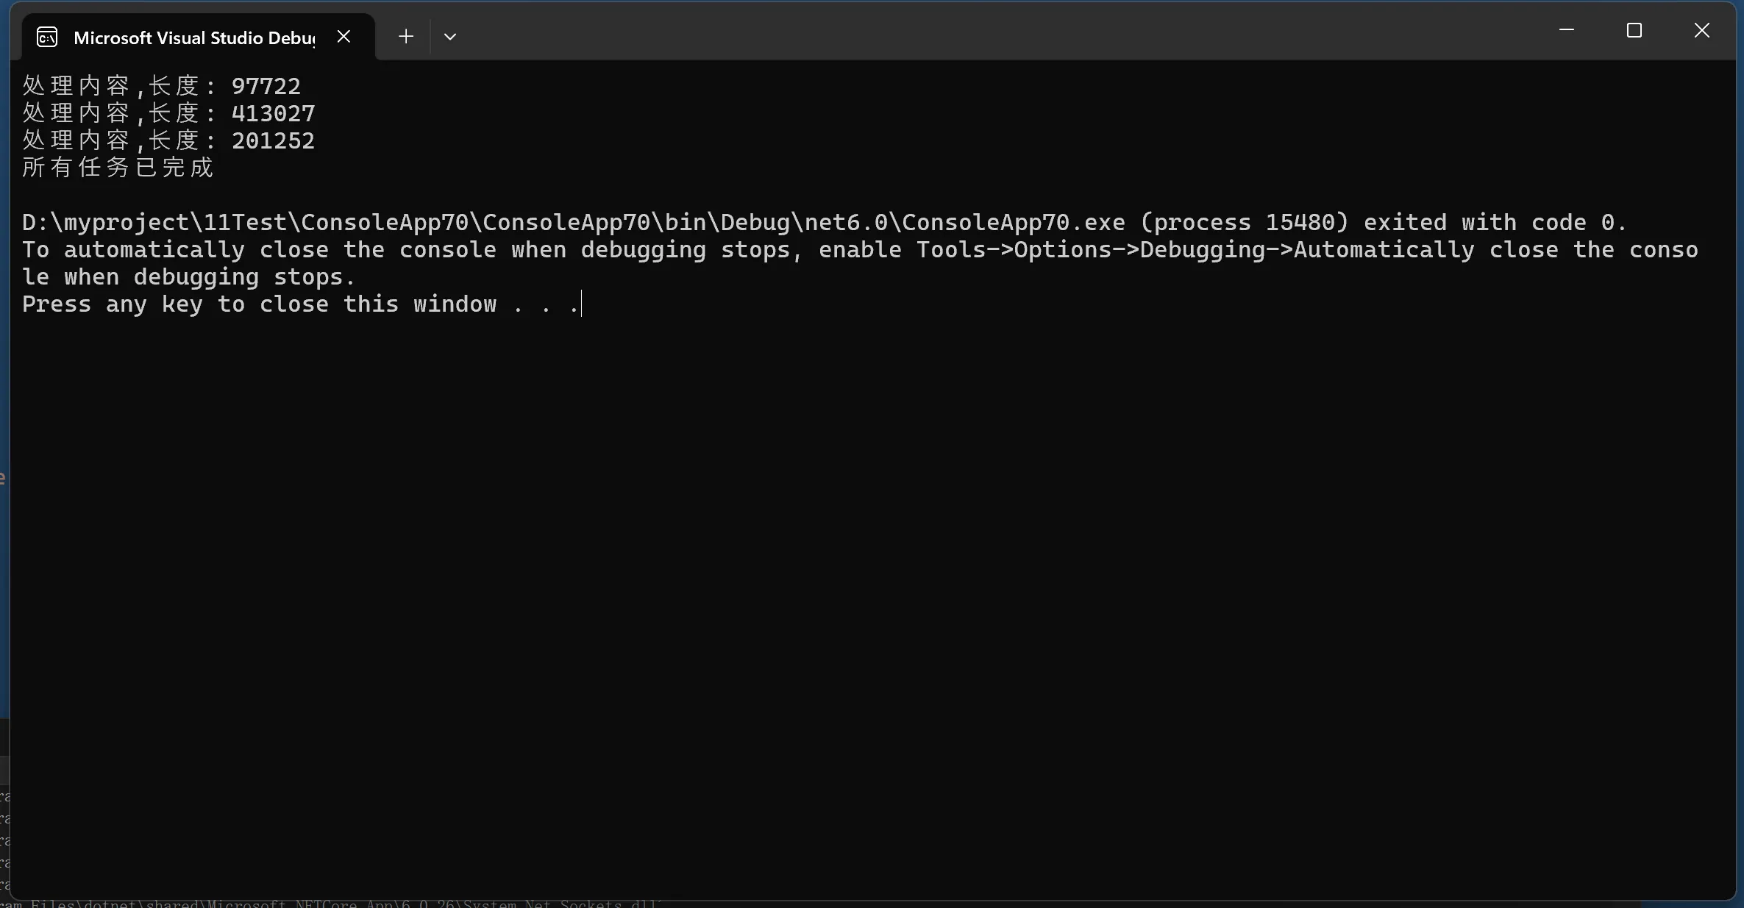
Task: Minimize the terminal window
Action: click(x=1566, y=30)
